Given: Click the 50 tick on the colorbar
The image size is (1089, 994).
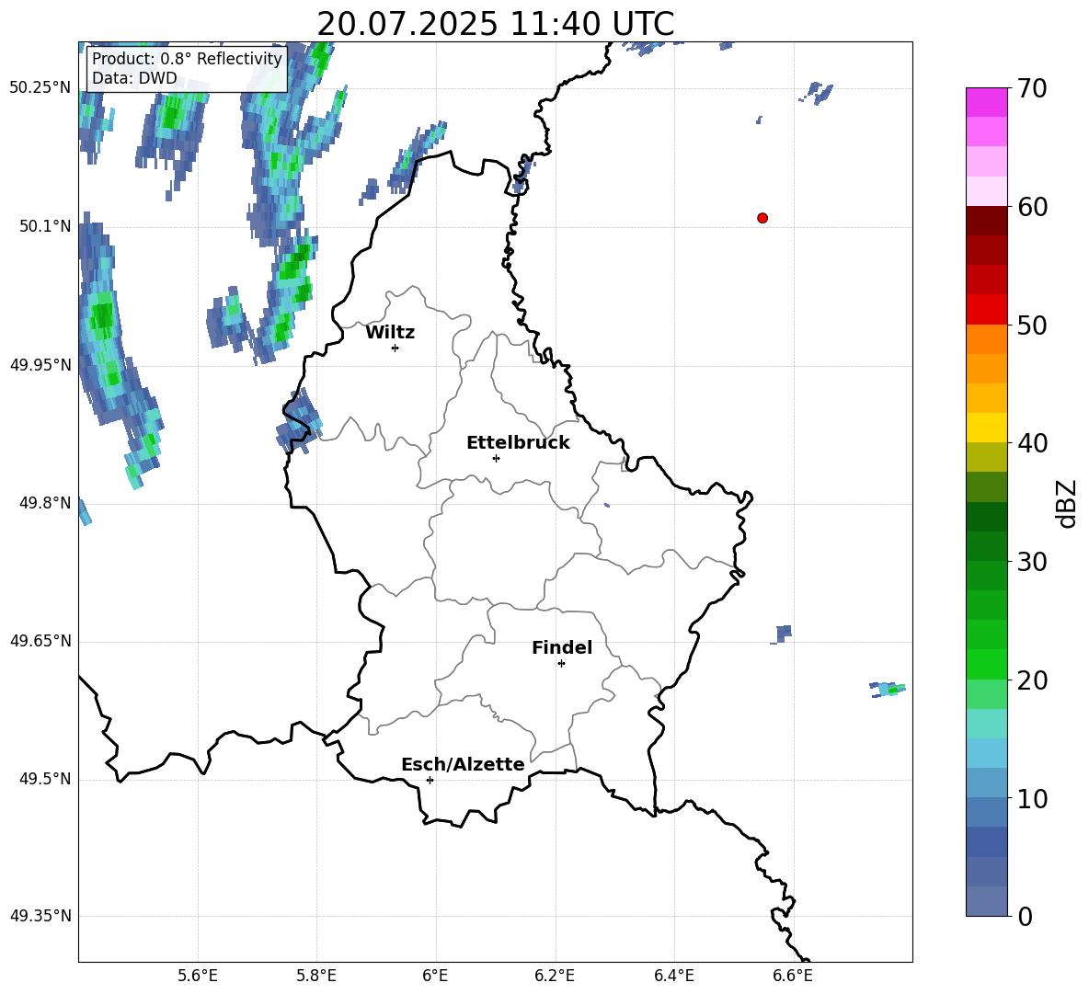Looking at the screenshot, I should [1032, 325].
